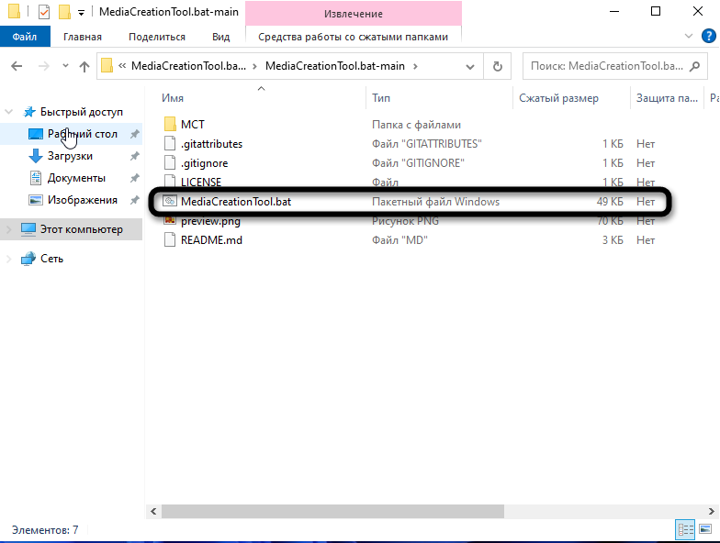Switch to the Вид ribbon tab
Image resolution: width=720 pixels, height=543 pixels.
[x=220, y=37]
